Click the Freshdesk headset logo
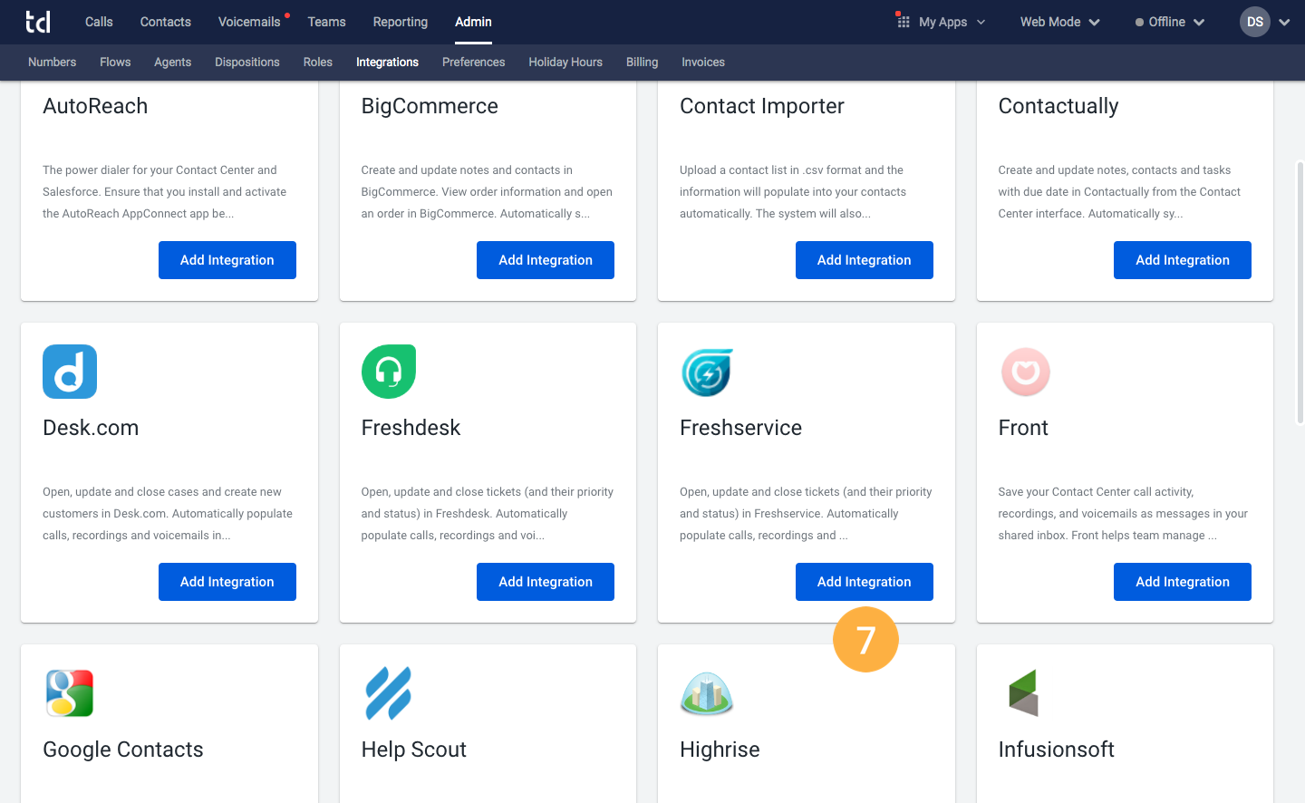Image resolution: width=1305 pixels, height=803 pixels. coord(389,372)
